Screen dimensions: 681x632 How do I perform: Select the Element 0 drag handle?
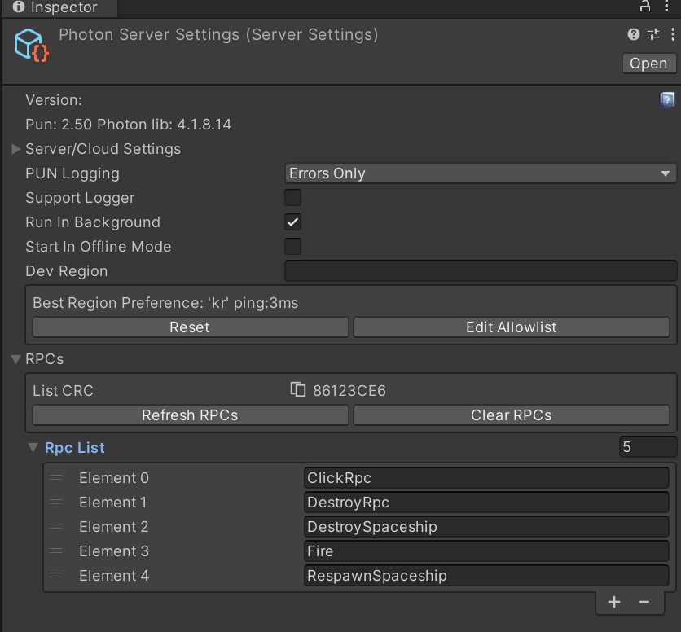[x=55, y=478]
